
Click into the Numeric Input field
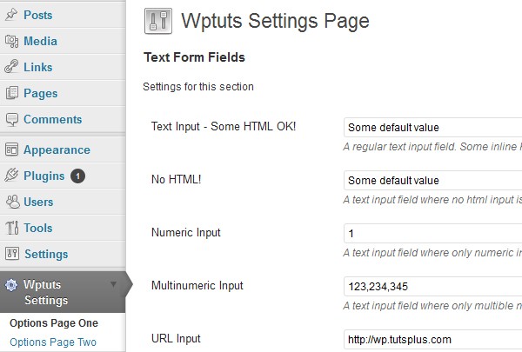432,233
